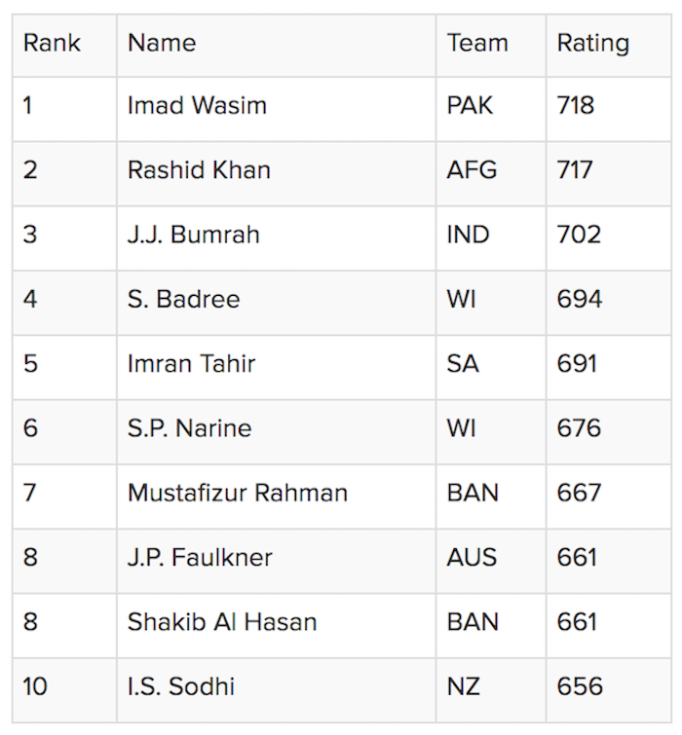
Task: Select the Rashid Khan name cell
Action: click(x=199, y=170)
